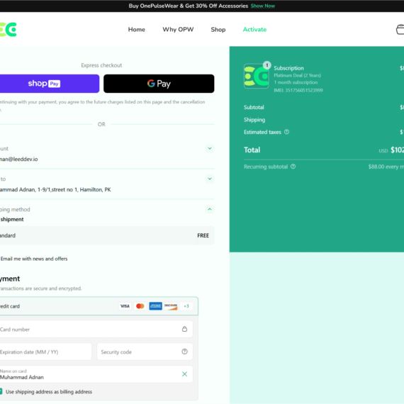
Task: Focus the Card number field
Action: [96, 330]
